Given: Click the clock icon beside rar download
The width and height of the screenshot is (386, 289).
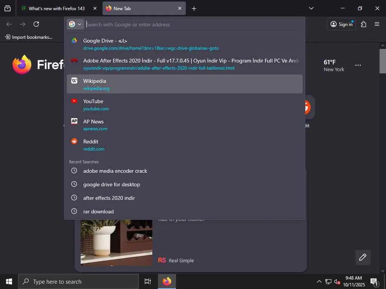Looking at the screenshot, I should click(74, 211).
